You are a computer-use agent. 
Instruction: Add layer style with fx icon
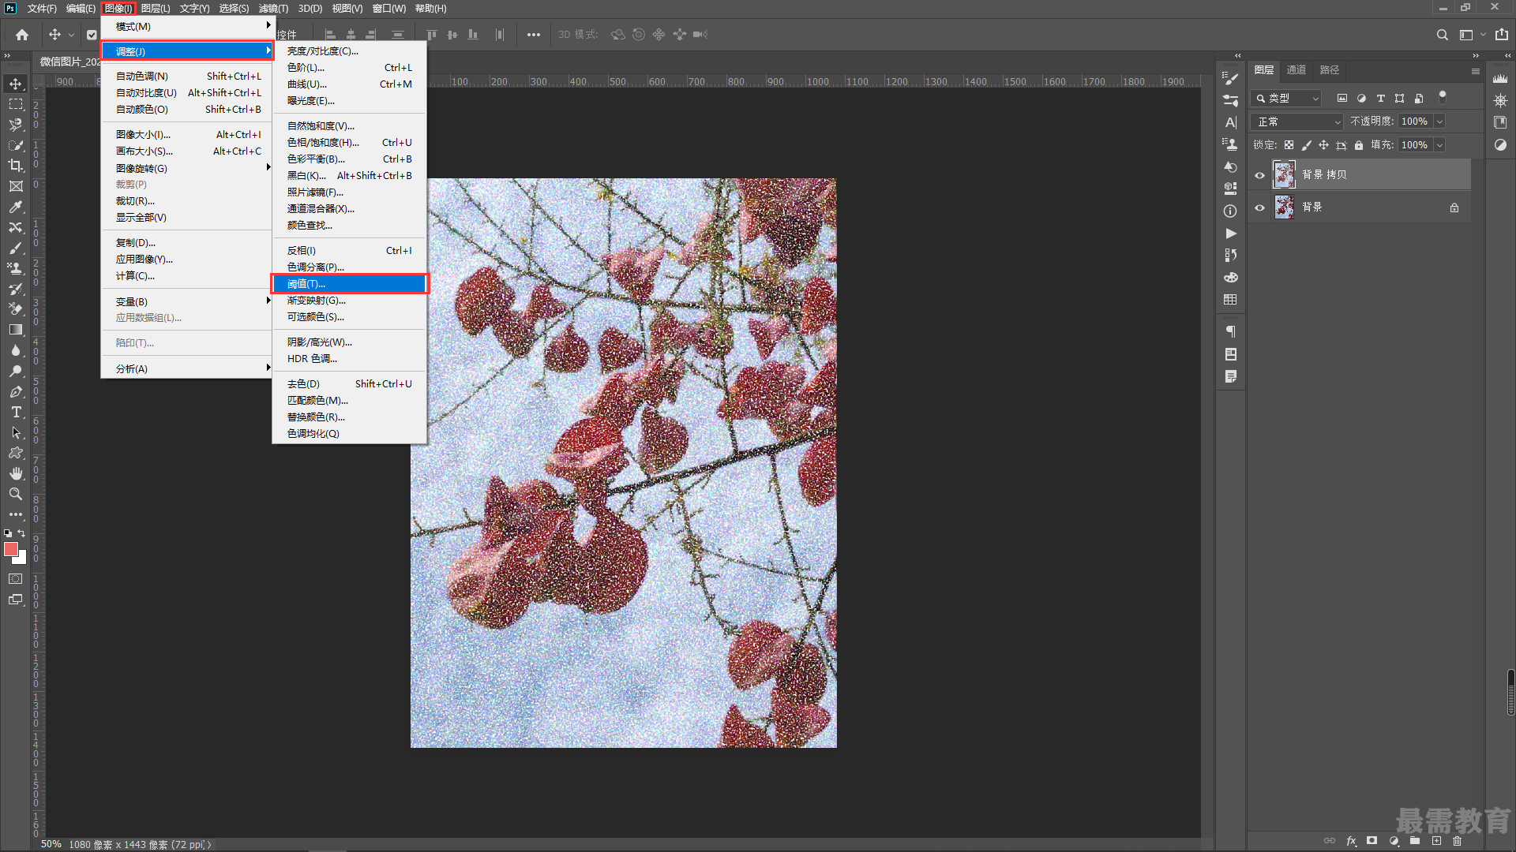1351,841
